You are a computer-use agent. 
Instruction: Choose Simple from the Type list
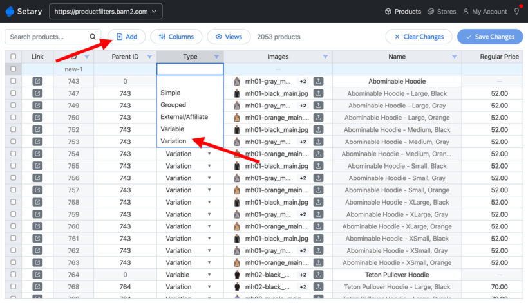click(x=190, y=93)
